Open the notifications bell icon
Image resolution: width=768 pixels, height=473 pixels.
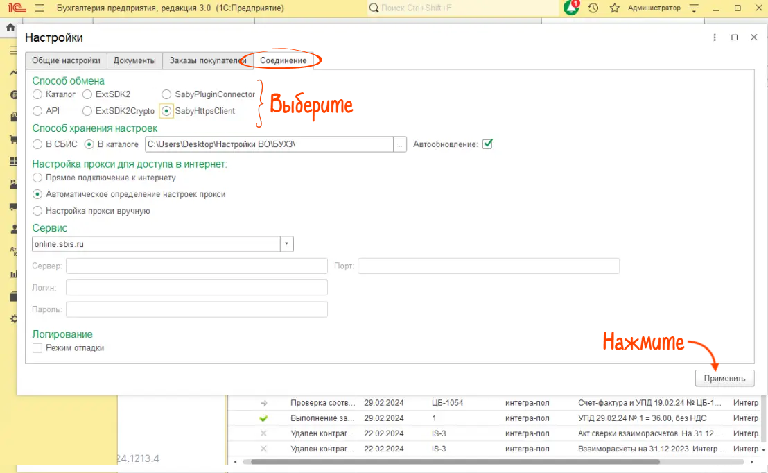[570, 8]
